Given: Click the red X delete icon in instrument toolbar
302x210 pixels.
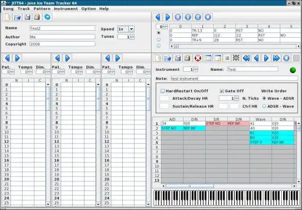Looking at the screenshot, I should (198, 58).
